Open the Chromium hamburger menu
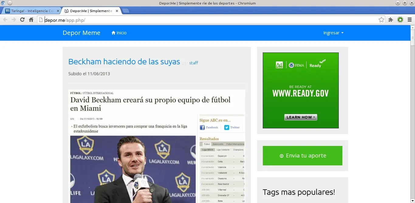This screenshot has height=203, width=415. pos(410,20)
